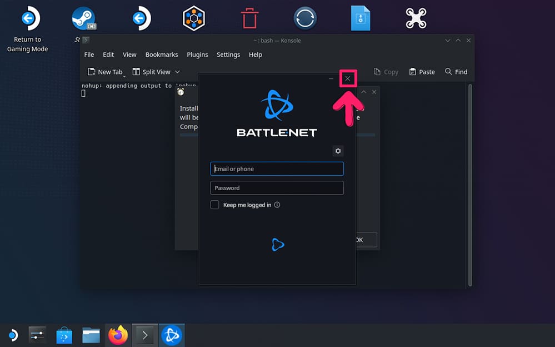Click Split View in the Konsole toolbar
The width and height of the screenshot is (555, 347).
coord(152,72)
